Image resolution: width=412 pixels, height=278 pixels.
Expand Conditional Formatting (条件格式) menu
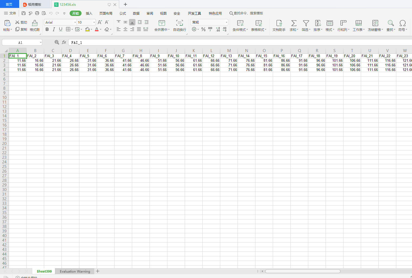(247, 30)
